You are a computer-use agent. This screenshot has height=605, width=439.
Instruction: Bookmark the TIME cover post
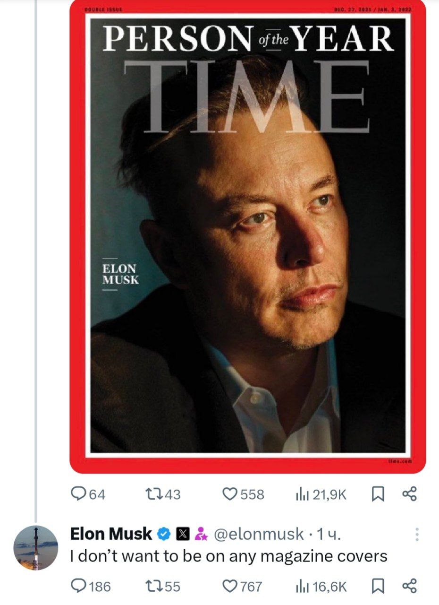[x=377, y=494]
